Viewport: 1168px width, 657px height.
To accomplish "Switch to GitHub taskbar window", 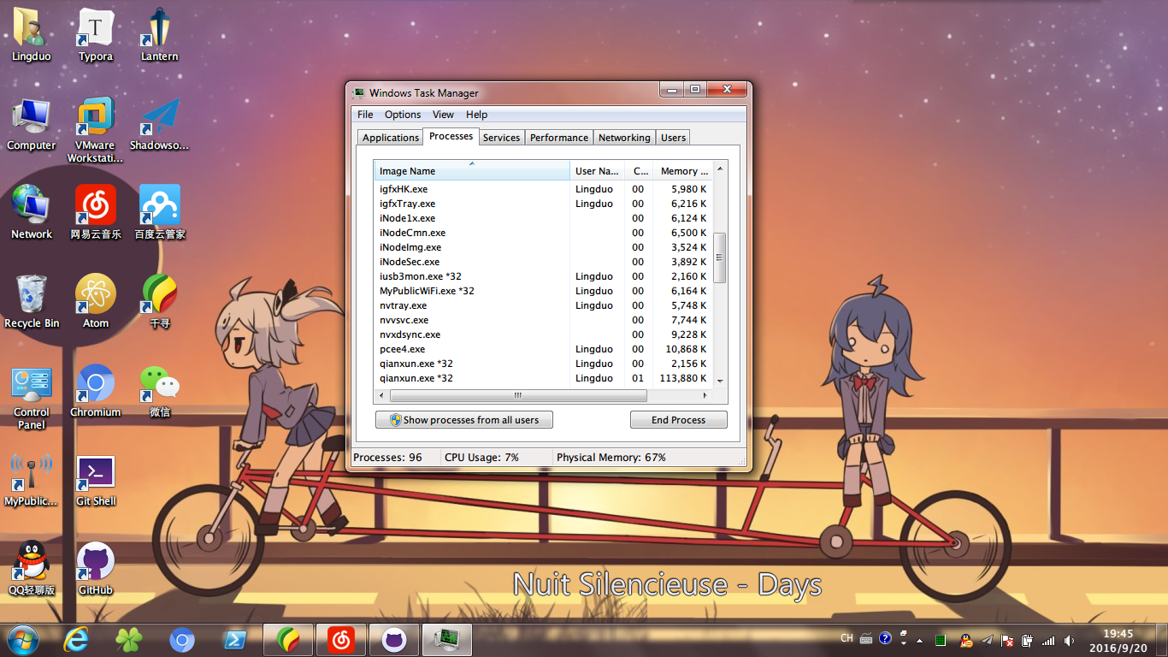I will click(394, 640).
